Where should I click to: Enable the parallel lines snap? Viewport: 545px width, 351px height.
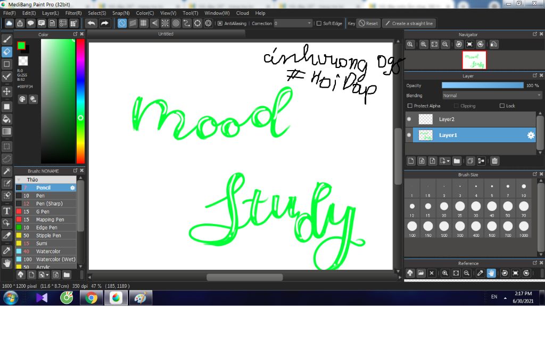[x=133, y=23]
